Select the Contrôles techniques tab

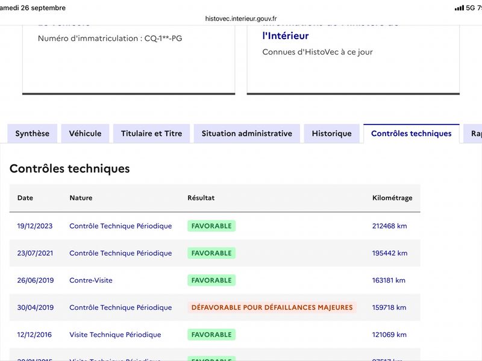412,134
